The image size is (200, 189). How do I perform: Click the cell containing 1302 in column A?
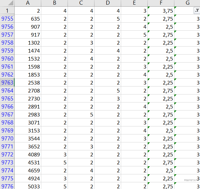pos(28,43)
